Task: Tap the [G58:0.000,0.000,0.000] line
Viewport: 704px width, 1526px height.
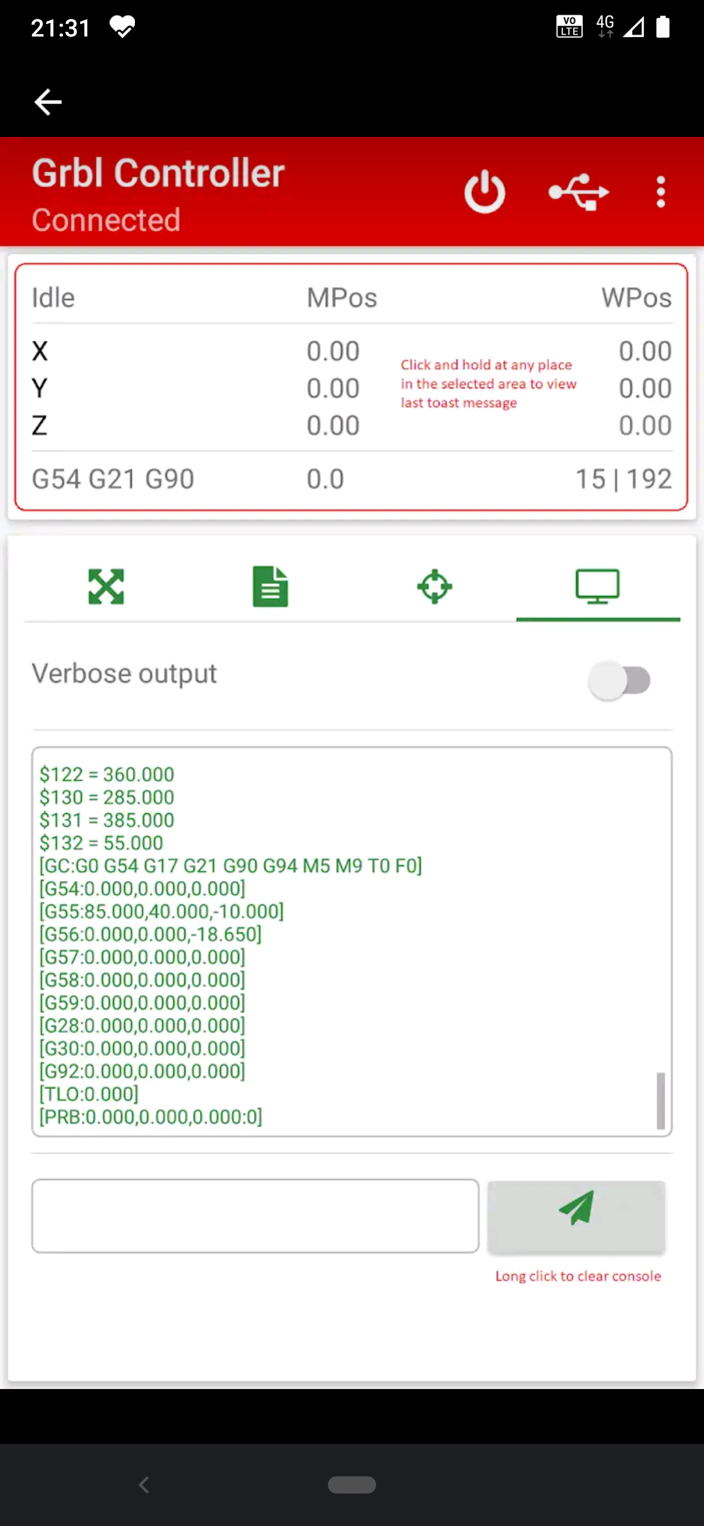Action: pyautogui.click(x=142, y=980)
